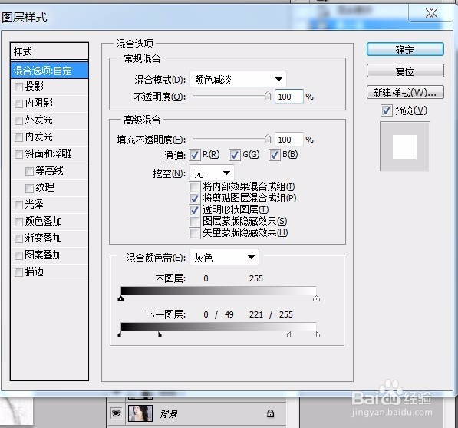Screen dimensions: 458x428
Task: Enable the 斜面和浮雕 checkbox
Action: coord(18,154)
